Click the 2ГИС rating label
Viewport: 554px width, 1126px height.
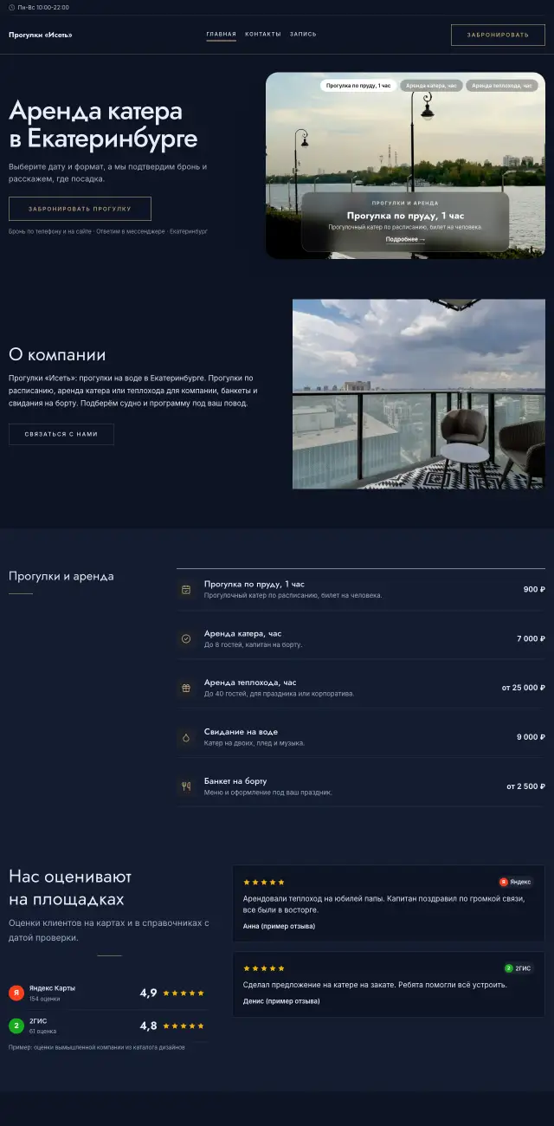point(37,1021)
